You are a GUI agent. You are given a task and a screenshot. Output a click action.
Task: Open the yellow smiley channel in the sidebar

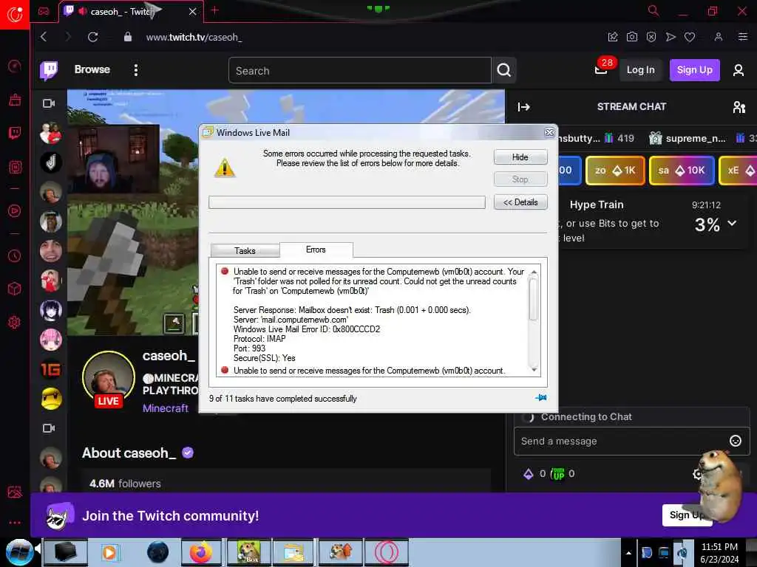click(x=51, y=399)
